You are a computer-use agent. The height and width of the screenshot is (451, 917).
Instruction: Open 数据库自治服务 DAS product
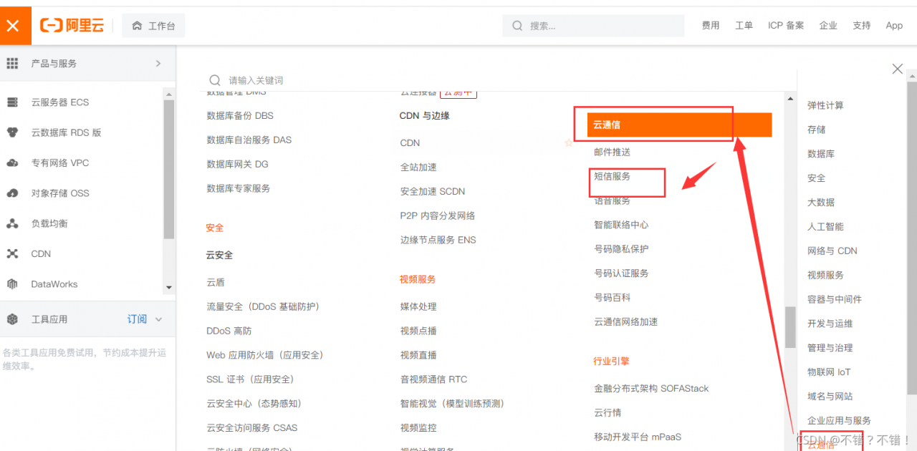(x=249, y=140)
